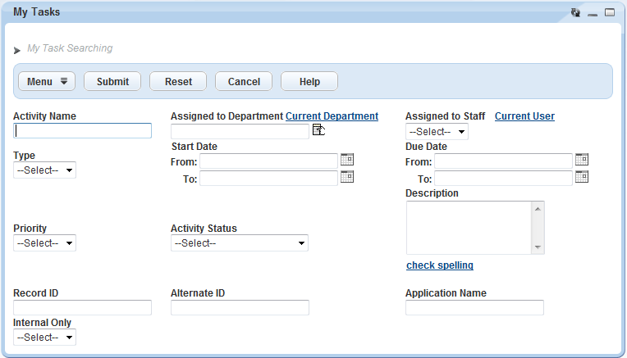Focus the Record ID input field
Screen dimensions: 627x358
[x=82, y=308]
